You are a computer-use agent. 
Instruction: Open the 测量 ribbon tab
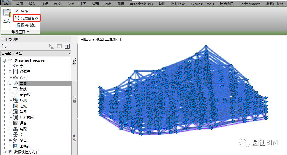120,4
